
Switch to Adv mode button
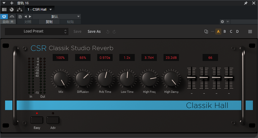pos(53,120)
